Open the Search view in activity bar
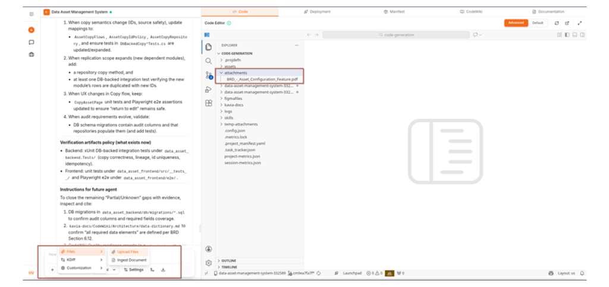 (x=209, y=61)
